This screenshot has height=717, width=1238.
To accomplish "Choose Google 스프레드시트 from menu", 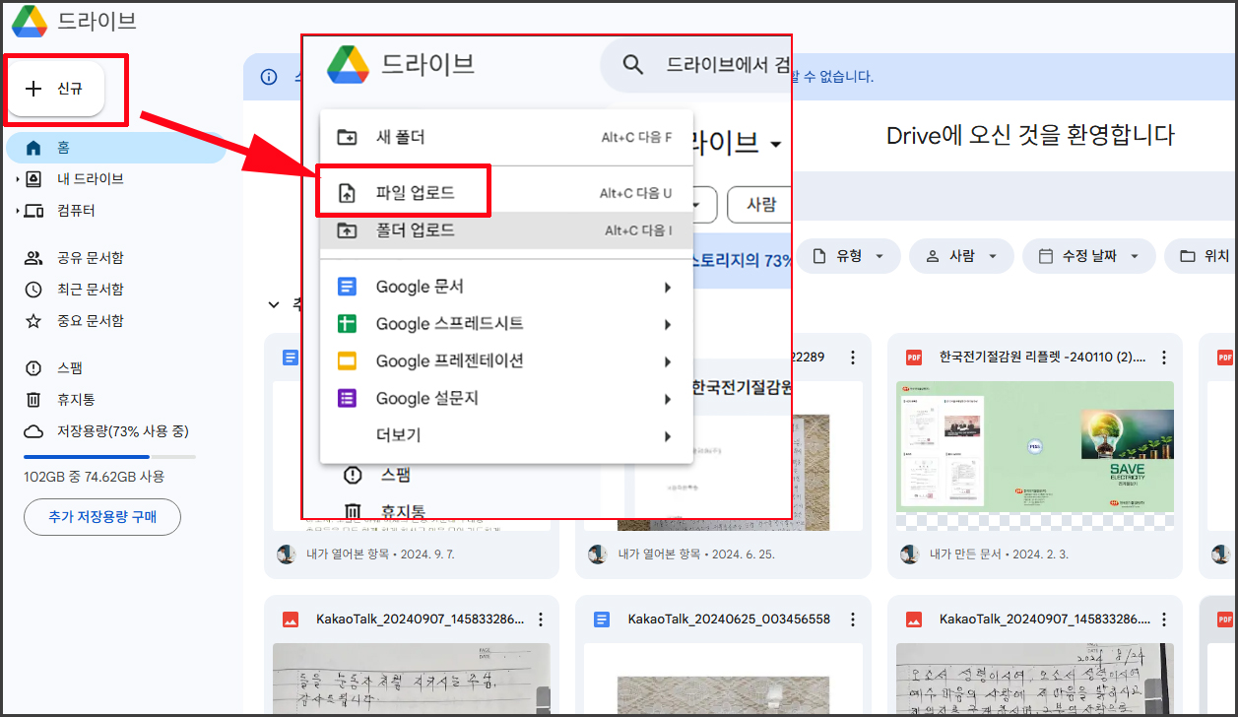I will click(506, 324).
